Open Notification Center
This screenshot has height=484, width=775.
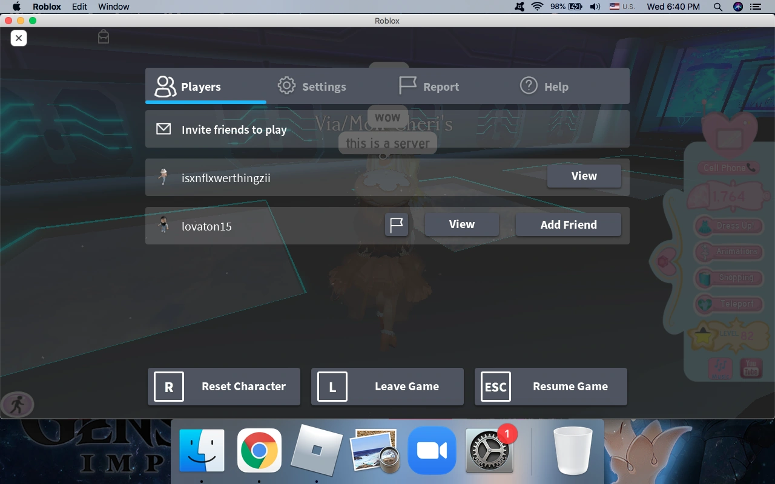click(756, 7)
